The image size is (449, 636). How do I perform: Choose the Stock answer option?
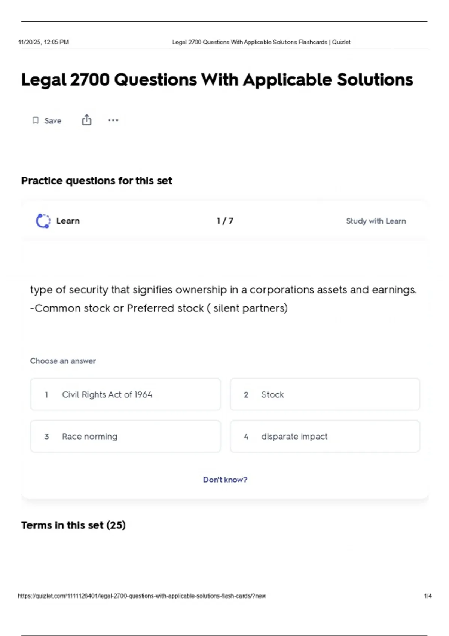click(x=325, y=394)
